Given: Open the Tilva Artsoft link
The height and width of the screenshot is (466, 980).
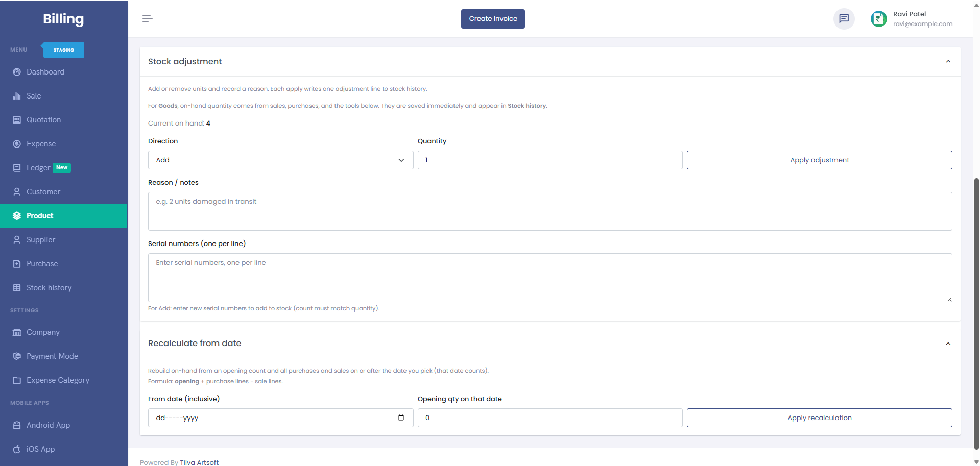Looking at the screenshot, I should coord(199,462).
